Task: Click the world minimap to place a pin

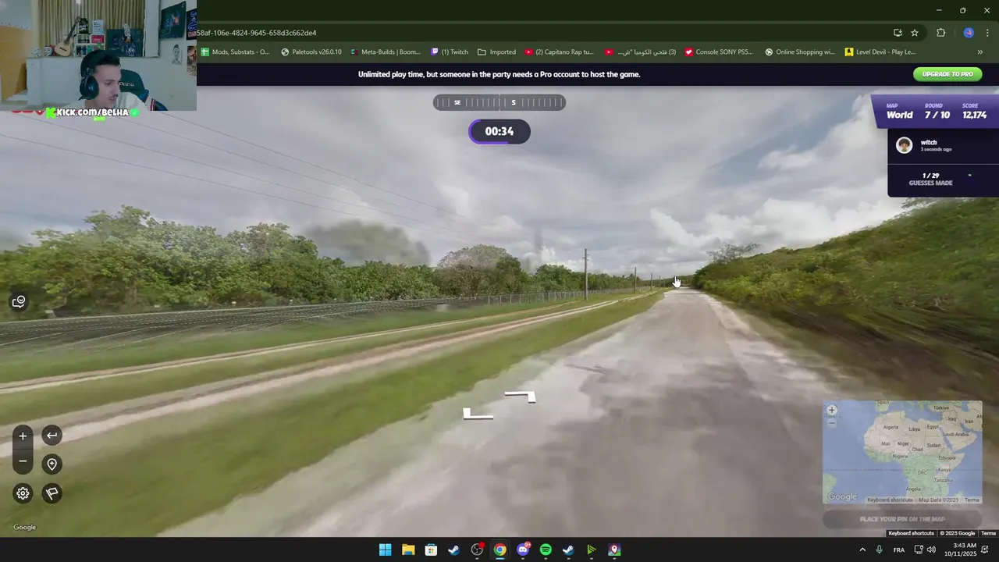Action: click(x=902, y=452)
